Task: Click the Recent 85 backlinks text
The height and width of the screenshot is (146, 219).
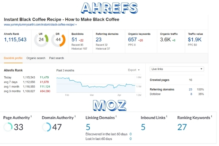Action: tap(77, 45)
